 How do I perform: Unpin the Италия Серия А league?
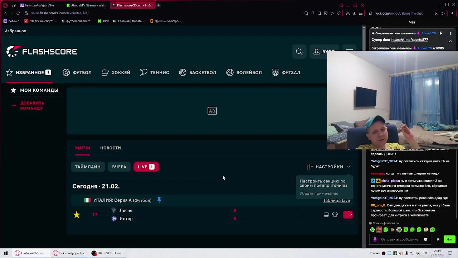click(159, 200)
